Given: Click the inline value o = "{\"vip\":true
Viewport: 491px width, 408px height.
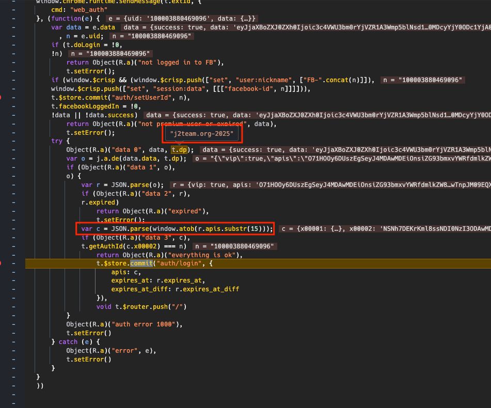Looking at the screenshot, I should coord(342,159).
